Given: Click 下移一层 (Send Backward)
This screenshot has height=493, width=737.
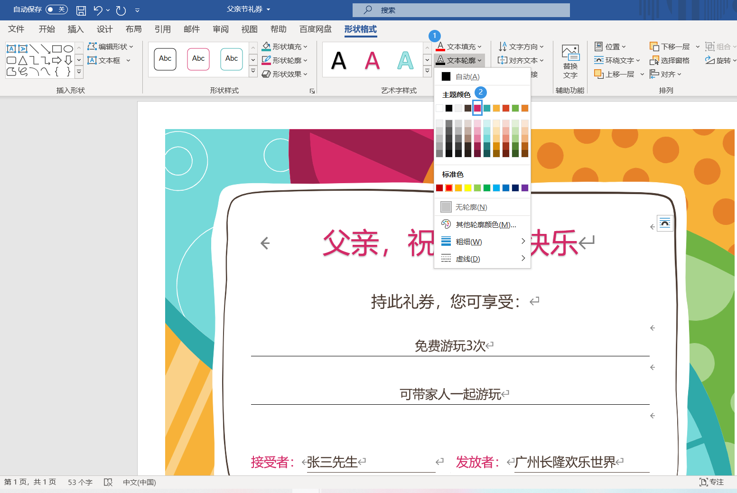Looking at the screenshot, I should pyautogui.click(x=670, y=47).
